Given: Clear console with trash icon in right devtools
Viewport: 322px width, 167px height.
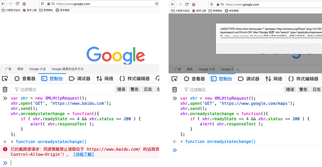Looking at the screenshot, I should point(175,89).
